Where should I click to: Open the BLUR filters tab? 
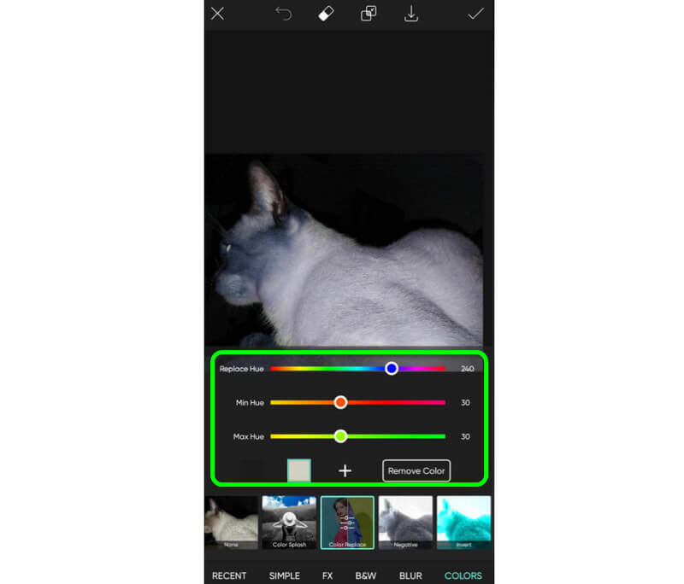point(410,575)
